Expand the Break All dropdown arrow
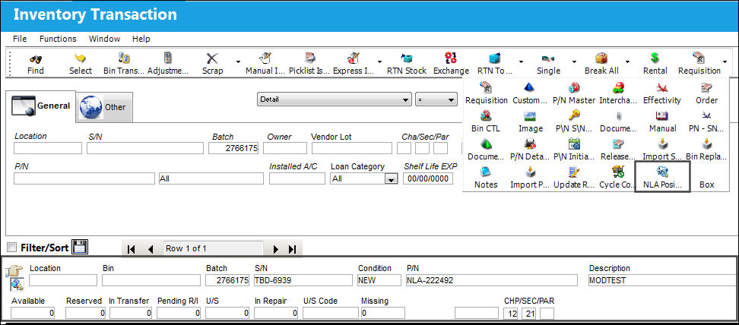739x325 pixels. (627, 62)
